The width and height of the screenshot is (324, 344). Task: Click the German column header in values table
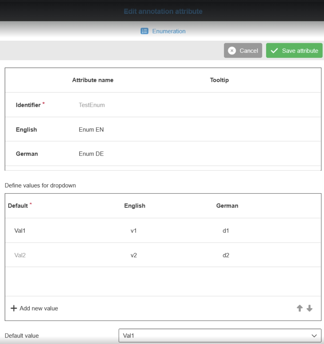227,206
